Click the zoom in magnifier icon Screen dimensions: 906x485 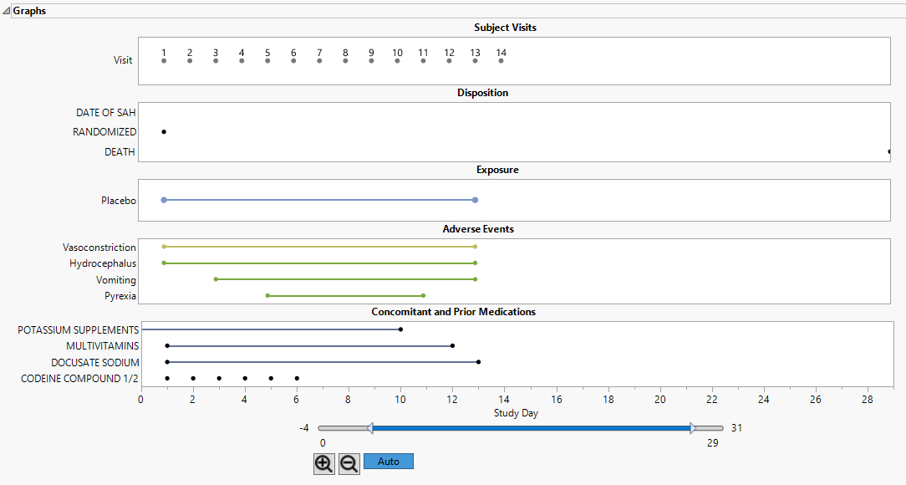[323, 463]
